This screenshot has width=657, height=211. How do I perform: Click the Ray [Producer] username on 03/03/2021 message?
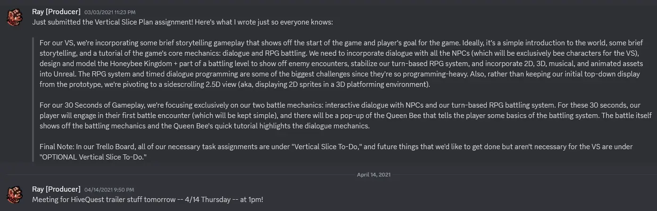[x=56, y=11]
